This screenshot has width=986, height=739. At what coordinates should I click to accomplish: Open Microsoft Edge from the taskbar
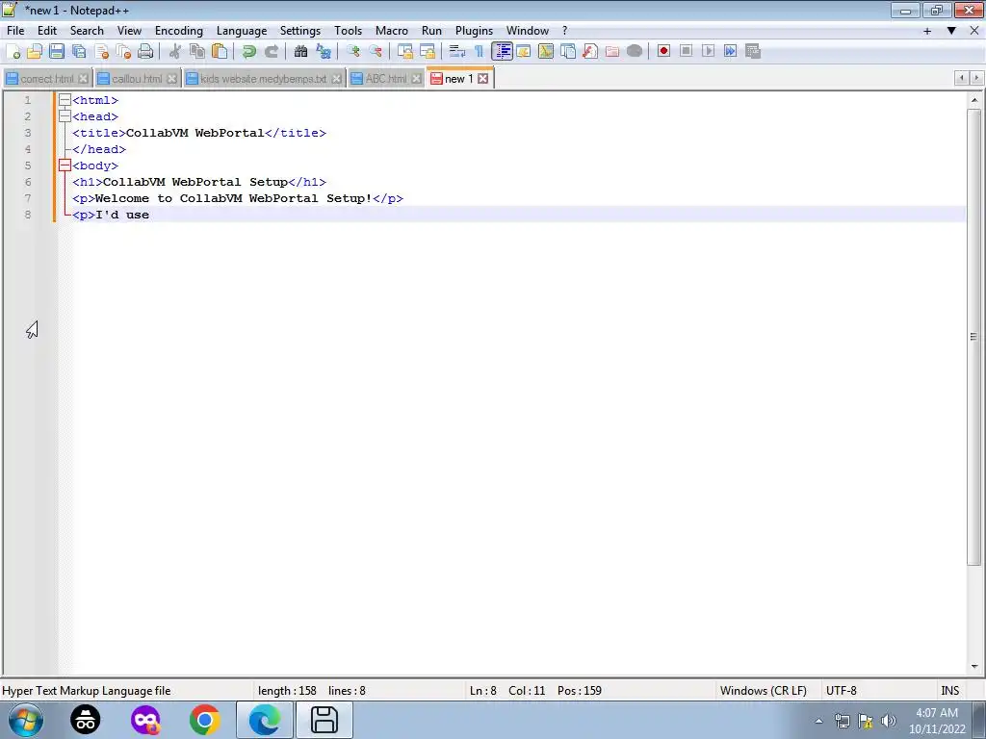[264, 720]
